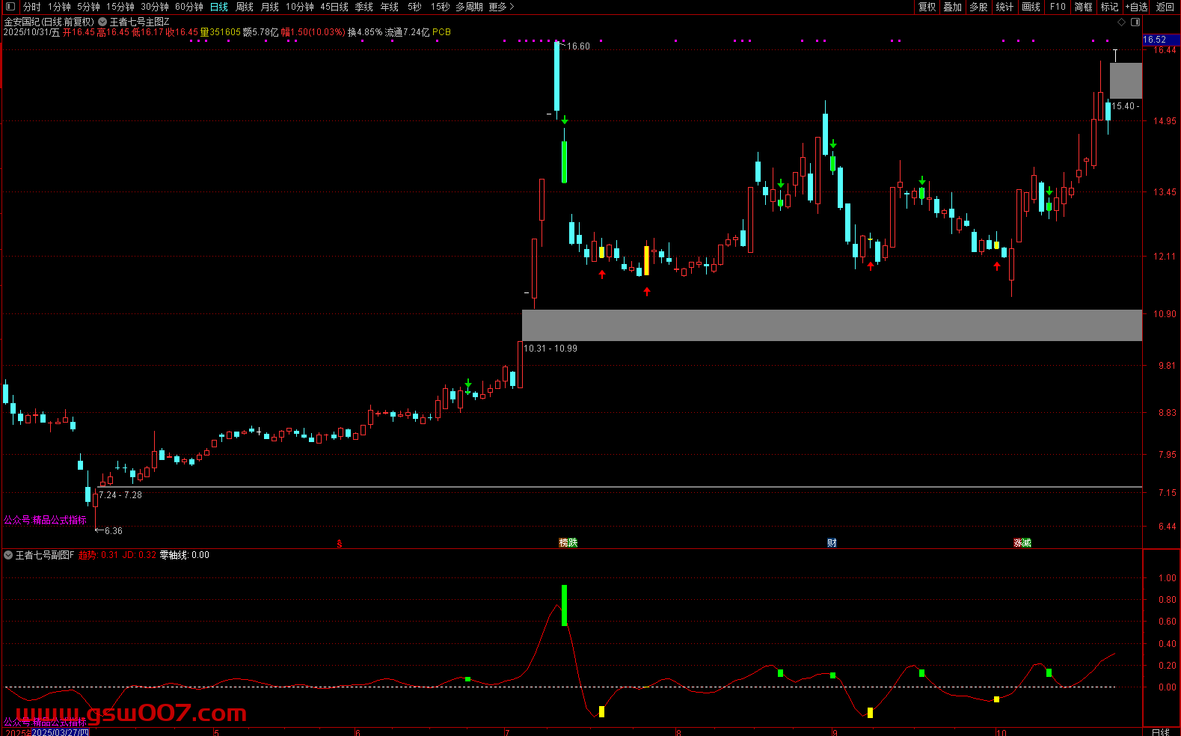Click the diamond icon above the price axis

pyautogui.click(x=1121, y=22)
